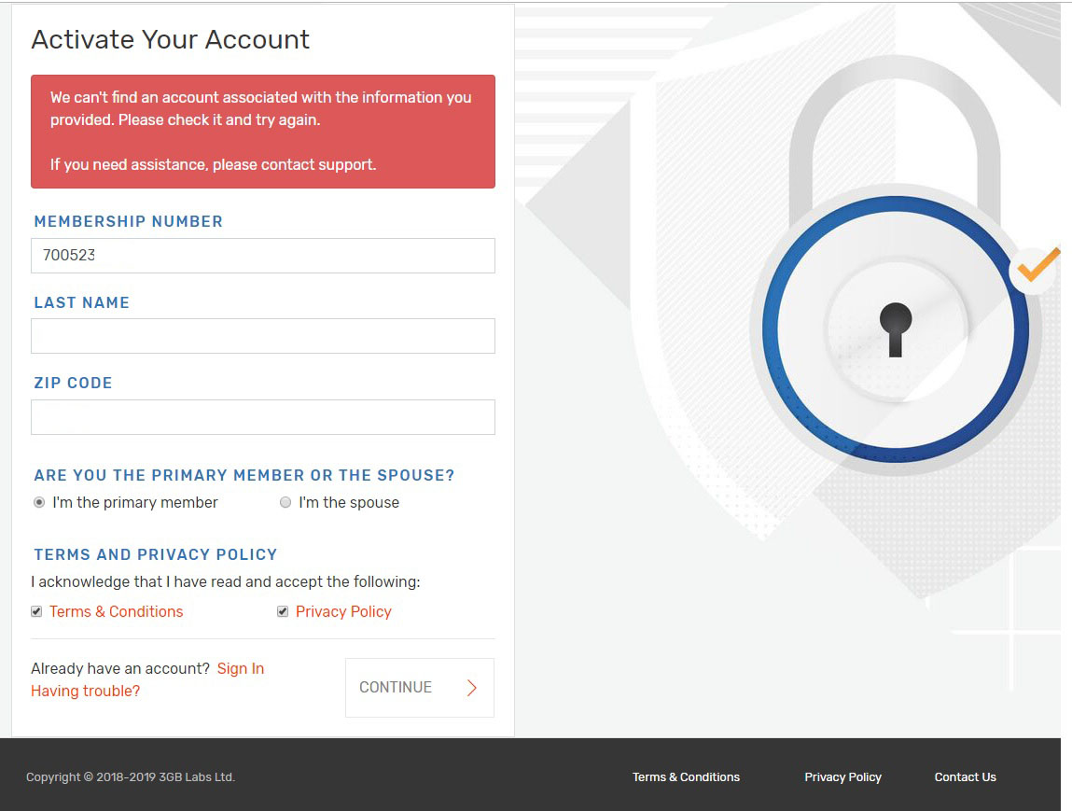Click the orange checkmark badge icon

(1037, 268)
